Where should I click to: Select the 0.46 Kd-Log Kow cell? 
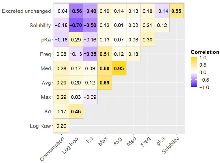pyautogui.click(x=76, y=111)
